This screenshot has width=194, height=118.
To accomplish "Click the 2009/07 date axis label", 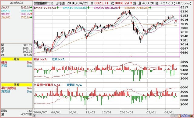I will coord(40,113).
